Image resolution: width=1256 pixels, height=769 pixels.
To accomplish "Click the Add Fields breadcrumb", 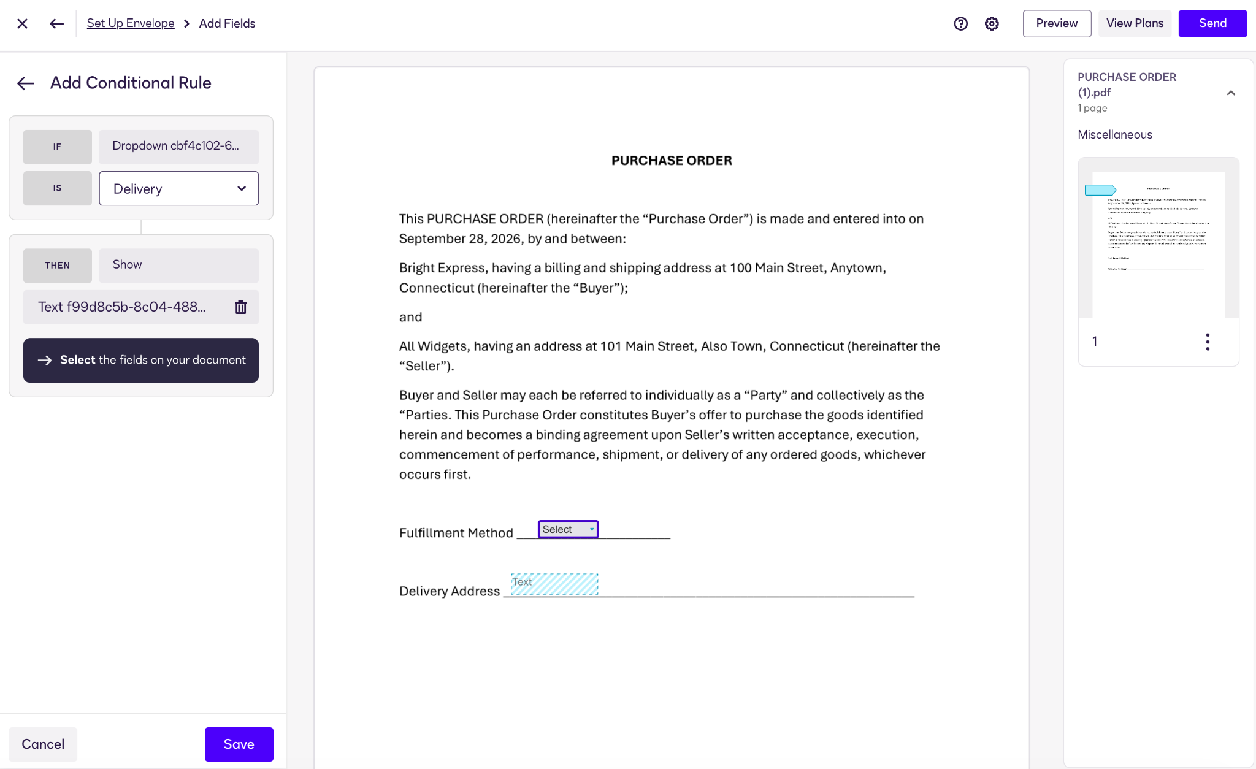I will tap(227, 23).
